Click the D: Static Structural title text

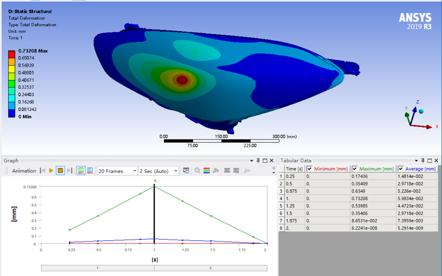pos(30,12)
